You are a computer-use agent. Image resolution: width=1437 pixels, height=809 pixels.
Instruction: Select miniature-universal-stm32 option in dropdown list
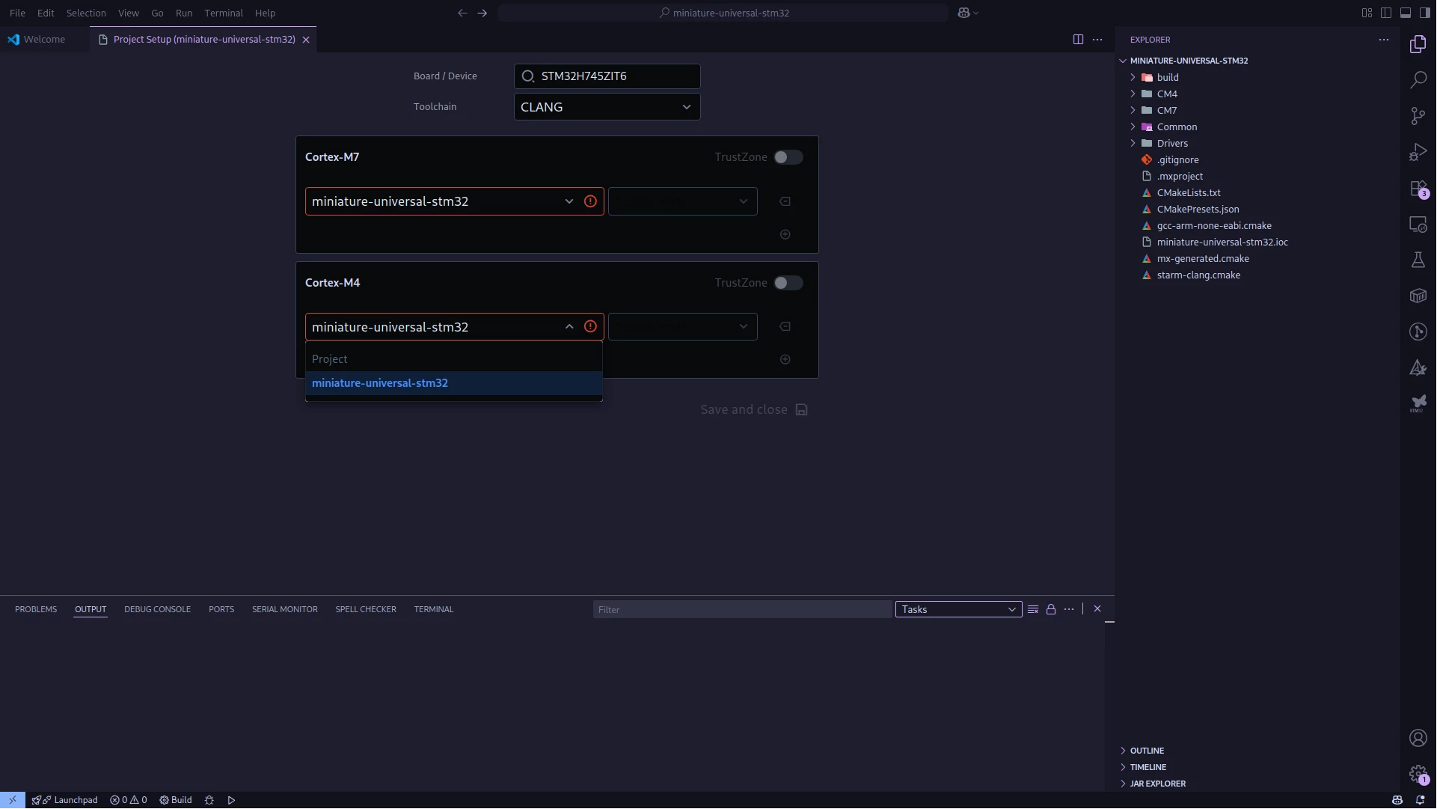[454, 383]
